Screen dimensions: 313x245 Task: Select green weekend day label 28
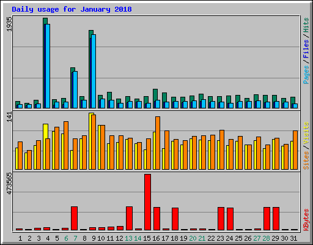pyautogui.click(x=266, y=238)
